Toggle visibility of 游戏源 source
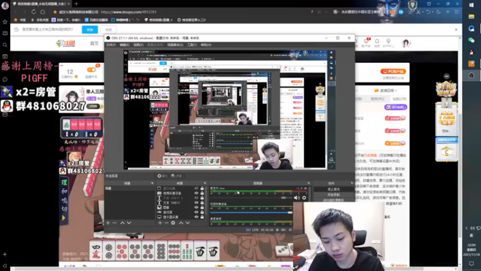The width and height of the screenshot is (481, 271). tap(197, 212)
